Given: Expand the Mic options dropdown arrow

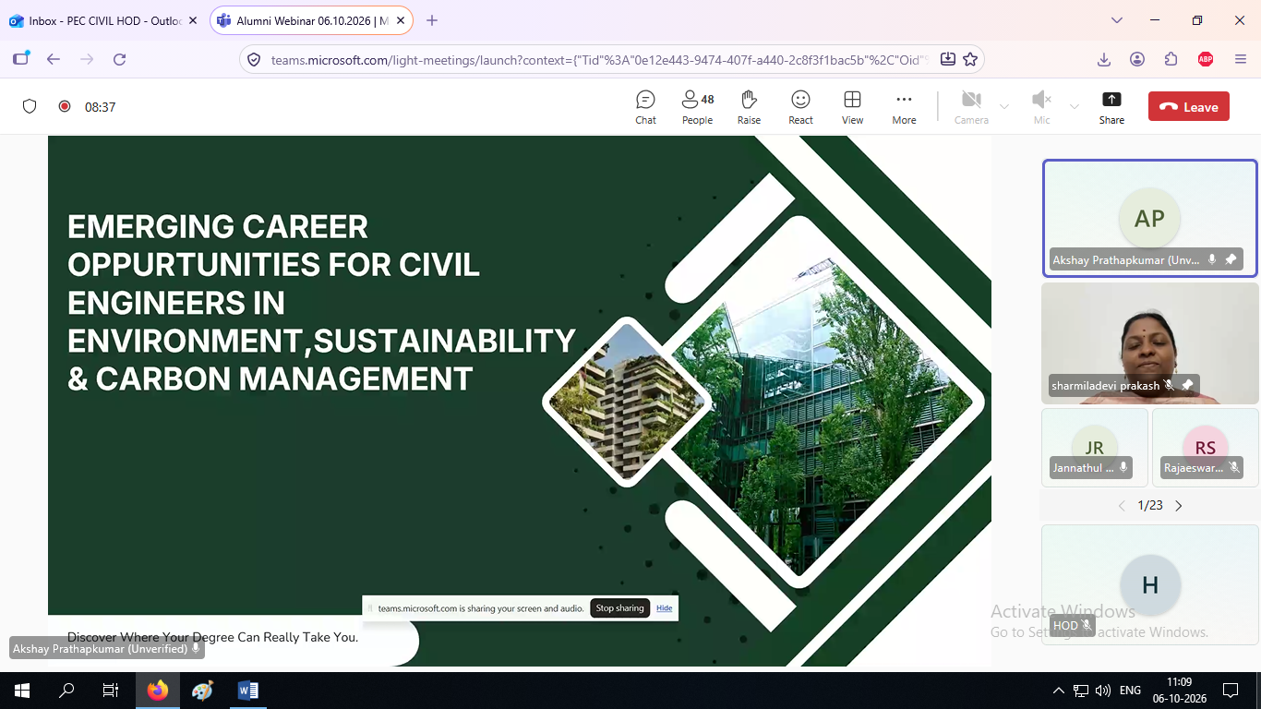Looking at the screenshot, I should pyautogui.click(x=1075, y=107).
